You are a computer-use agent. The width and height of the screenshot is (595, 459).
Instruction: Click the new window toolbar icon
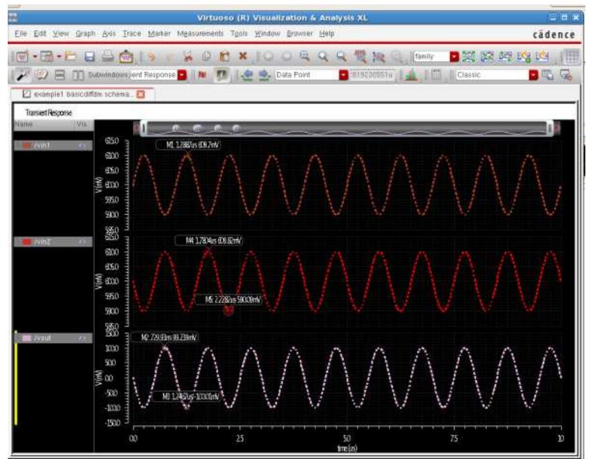22,57
